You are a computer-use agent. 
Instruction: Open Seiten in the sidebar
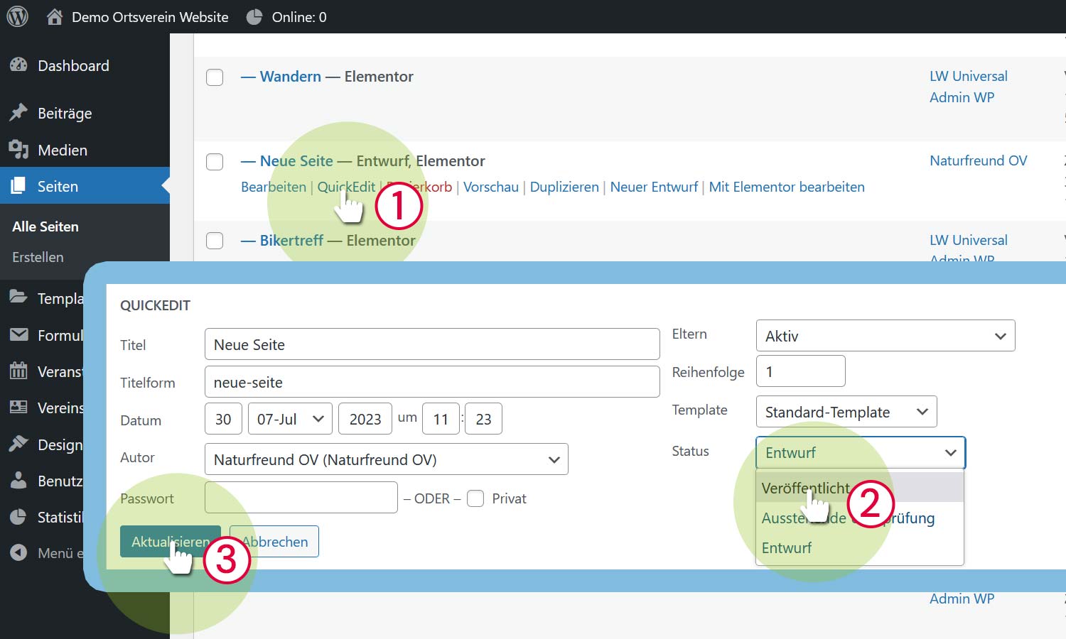click(85, 186)
